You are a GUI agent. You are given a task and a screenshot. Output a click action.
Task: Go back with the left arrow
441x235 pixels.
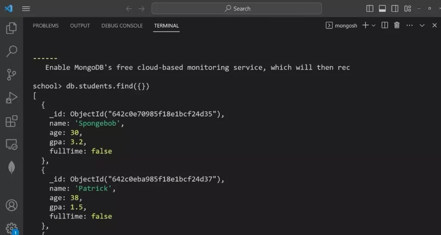(x=129, y=9)
